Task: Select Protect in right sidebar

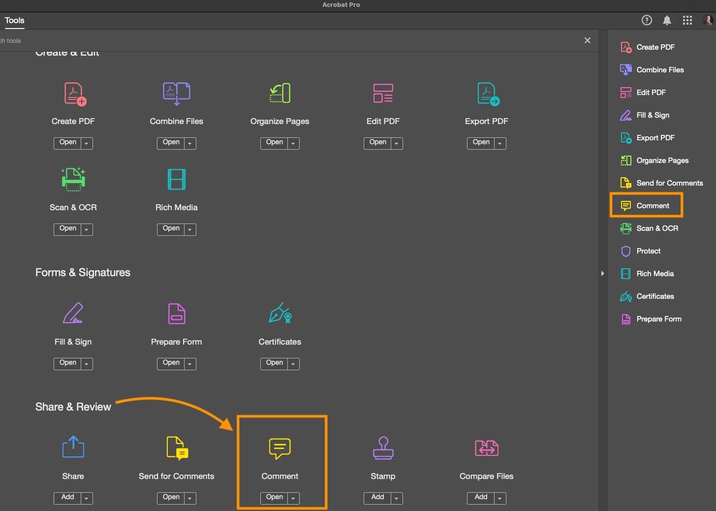Action: coord(640,251)
